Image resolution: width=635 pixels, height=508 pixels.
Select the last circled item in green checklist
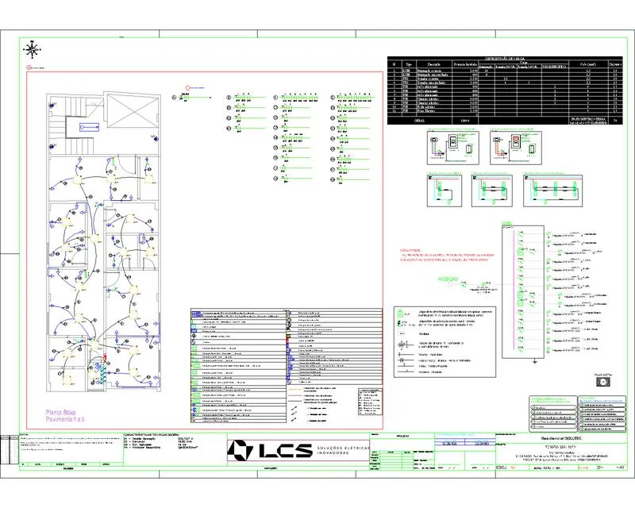pyautogui.click(x=533, y=426)
